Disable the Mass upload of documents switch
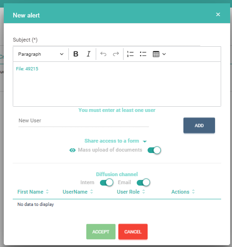 tap(154, 150)
